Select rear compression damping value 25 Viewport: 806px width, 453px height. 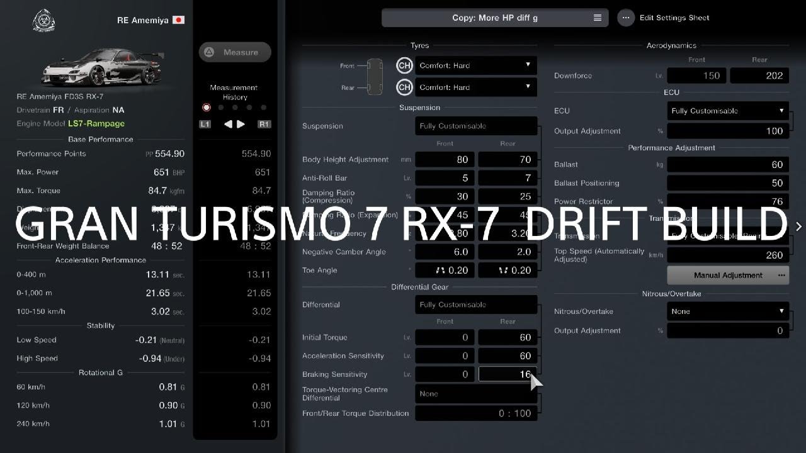point(508,196)
